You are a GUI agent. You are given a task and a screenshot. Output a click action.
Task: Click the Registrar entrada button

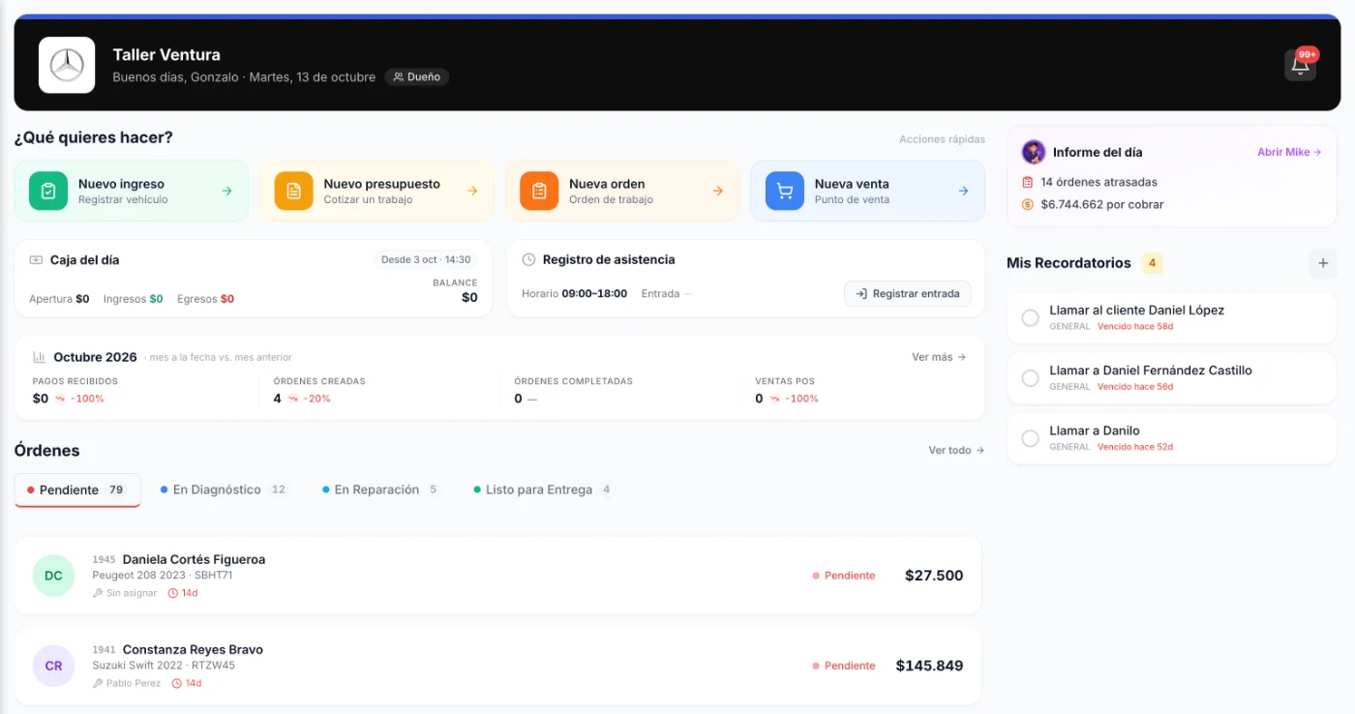[x=908, y=293]
